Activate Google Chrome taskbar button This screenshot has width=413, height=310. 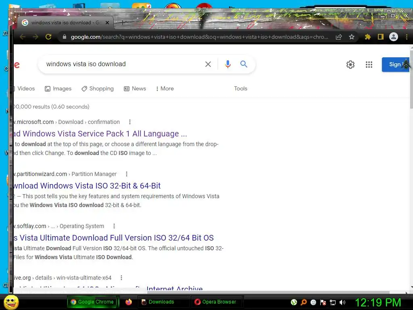tap(92, 302)
